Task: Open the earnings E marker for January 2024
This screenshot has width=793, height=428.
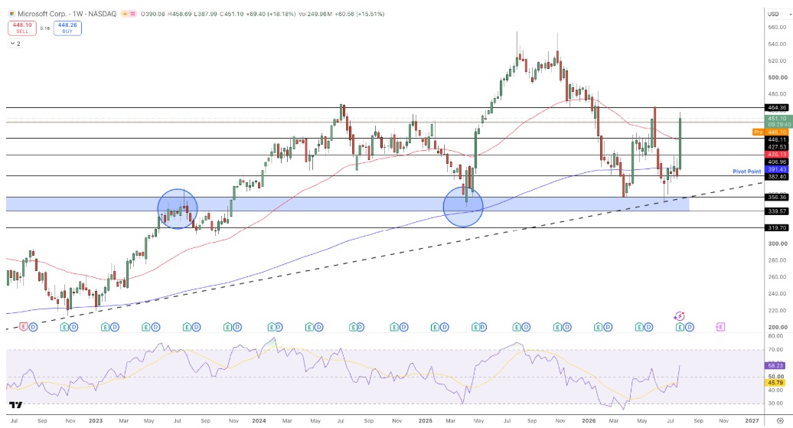Action: tap(272, 328)
